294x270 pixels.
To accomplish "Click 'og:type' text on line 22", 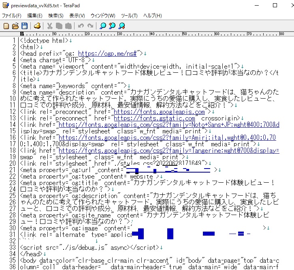I will [83, 177].
